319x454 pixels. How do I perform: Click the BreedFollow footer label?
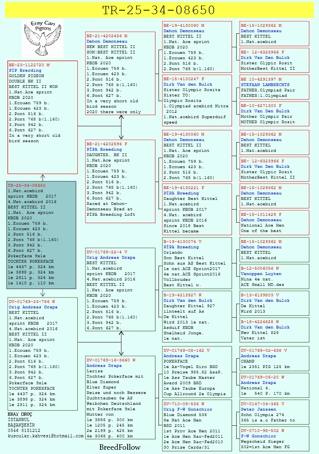(x=120, y=447)
